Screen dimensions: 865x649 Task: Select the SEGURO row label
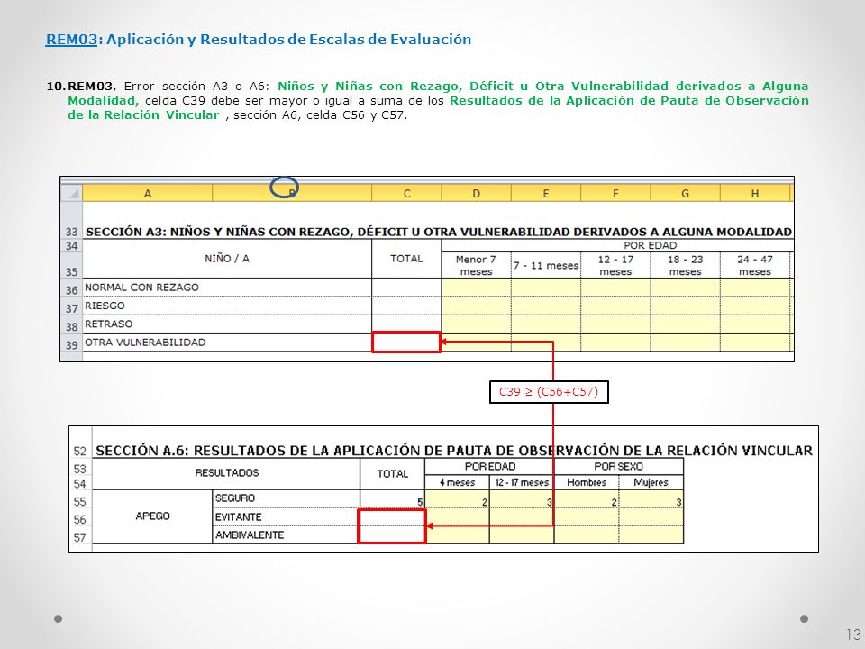pyautogui.click(x=287, y=498)
